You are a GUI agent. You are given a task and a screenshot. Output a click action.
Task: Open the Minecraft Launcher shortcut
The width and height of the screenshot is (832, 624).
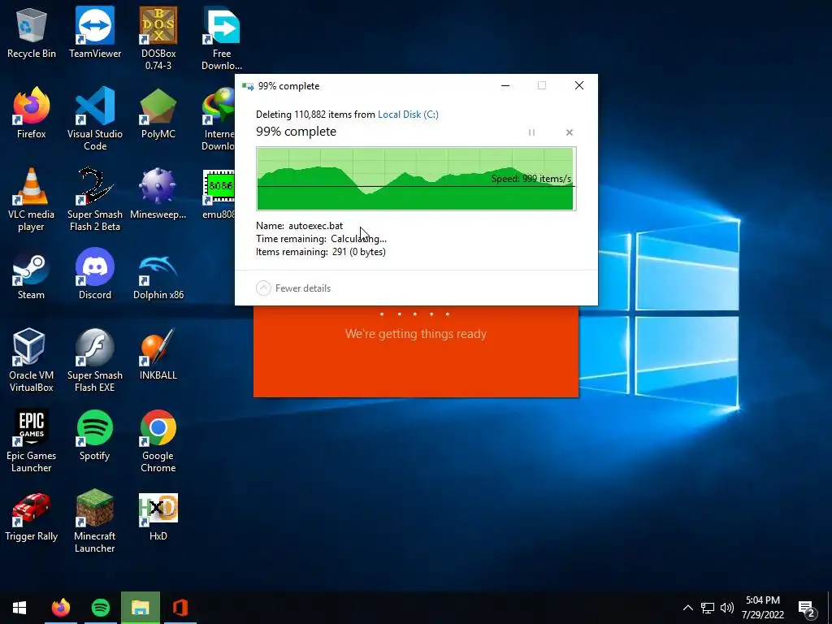click(95, 521)
